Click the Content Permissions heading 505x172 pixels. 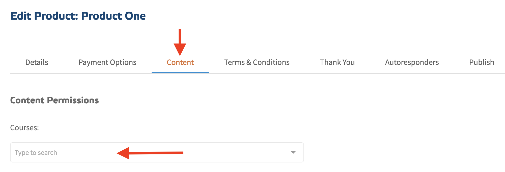(x=54, y=100)
